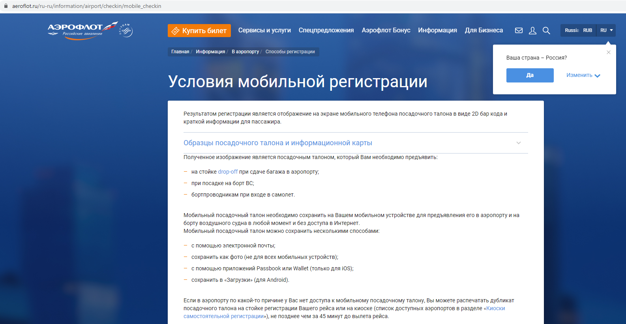
Task: Click the chevron beside Образцы посадочного талона
Action: [519, 143]
